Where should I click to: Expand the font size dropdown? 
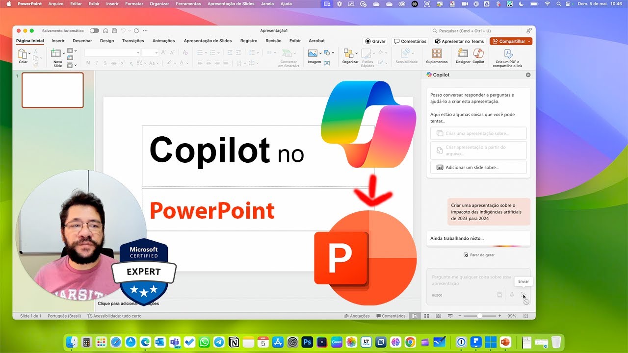pyautogui.click(x=157, y=52)
